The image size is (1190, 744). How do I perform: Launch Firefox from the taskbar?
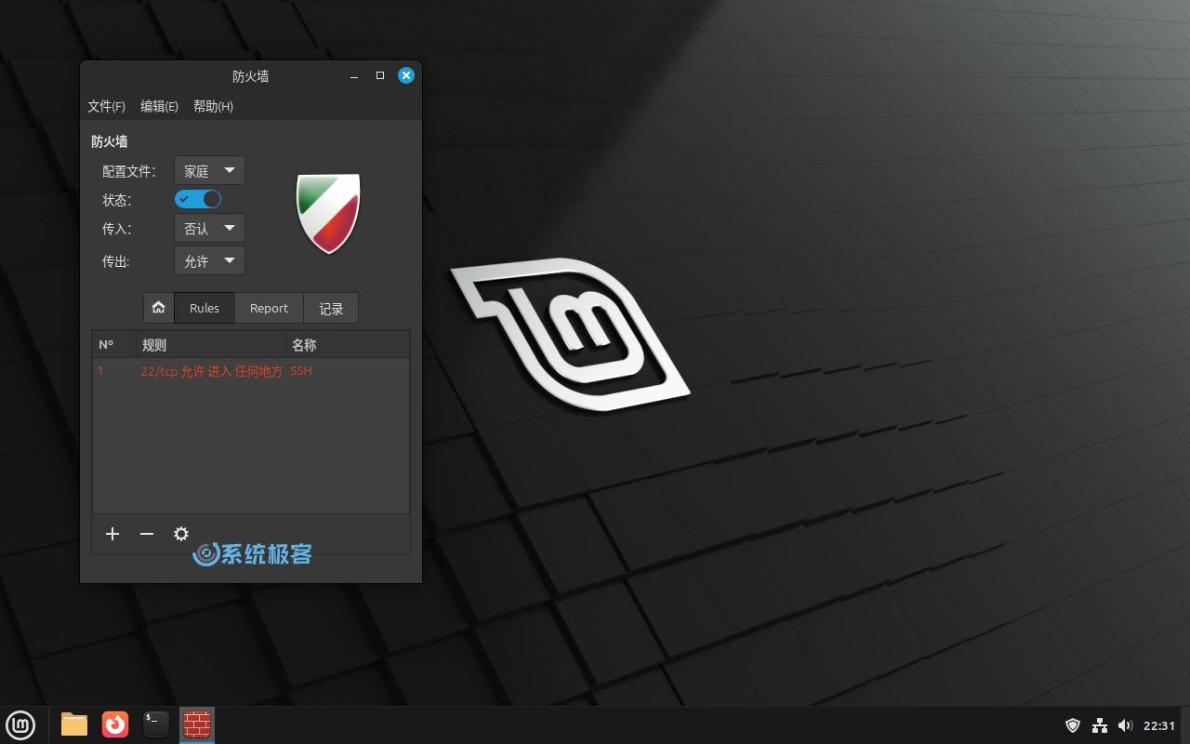pos(115,724)
